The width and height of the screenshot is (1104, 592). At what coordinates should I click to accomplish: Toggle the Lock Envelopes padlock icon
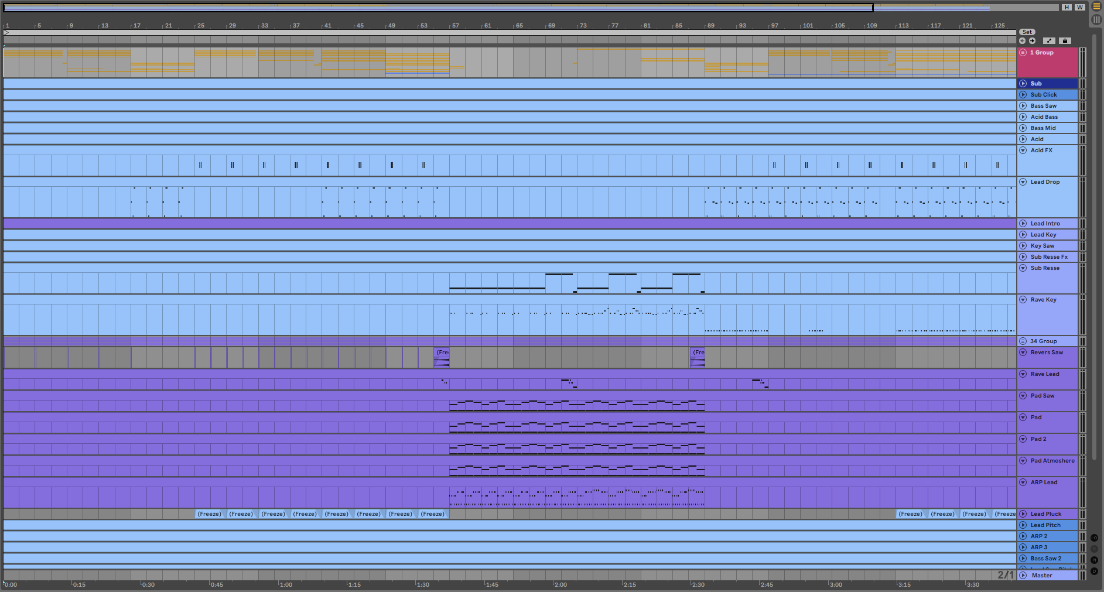click(1065, 41)
